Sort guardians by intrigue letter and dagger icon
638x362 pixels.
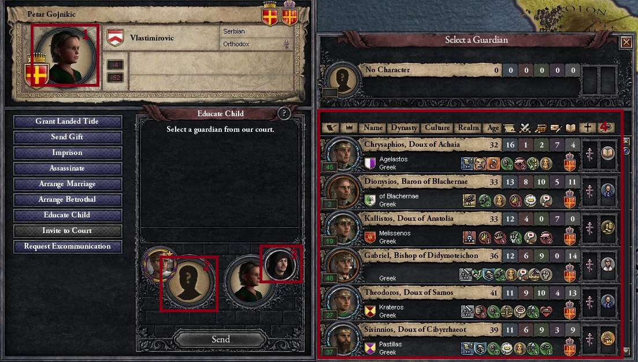click(x=556, y=128)
